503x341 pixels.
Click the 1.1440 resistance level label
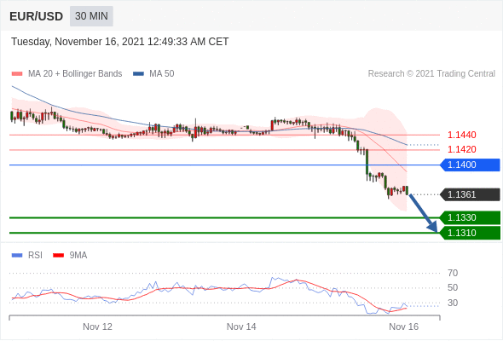(x=461, y=135)
